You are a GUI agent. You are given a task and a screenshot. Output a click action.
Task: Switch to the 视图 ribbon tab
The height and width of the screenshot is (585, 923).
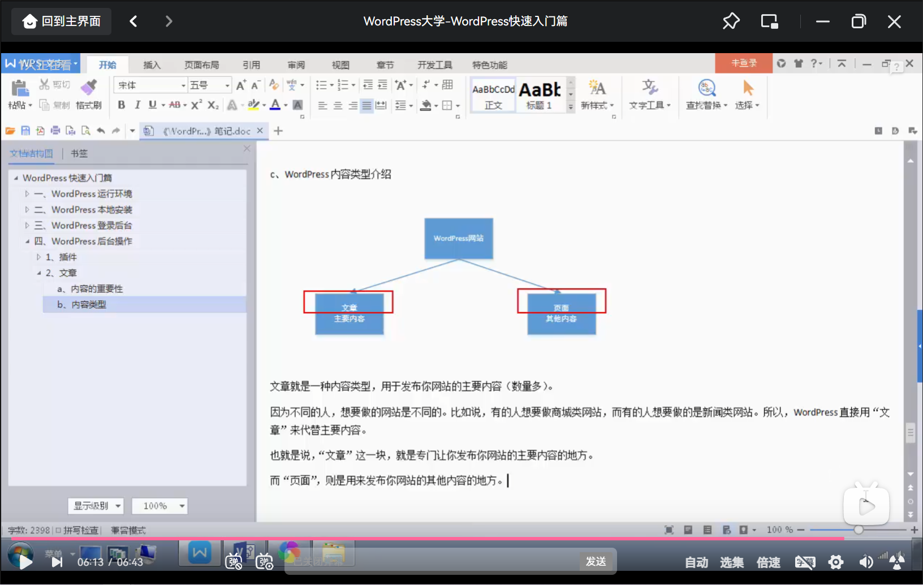pyautogui.click(x=340, y=65)
